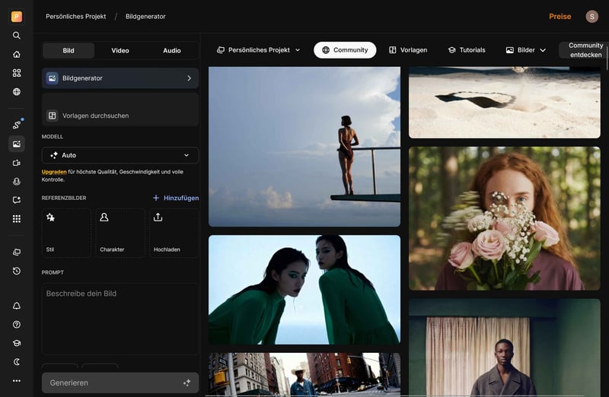Screen dimensions: 609x397
Task: Click the Generieren button
Action: click(120, 383)
